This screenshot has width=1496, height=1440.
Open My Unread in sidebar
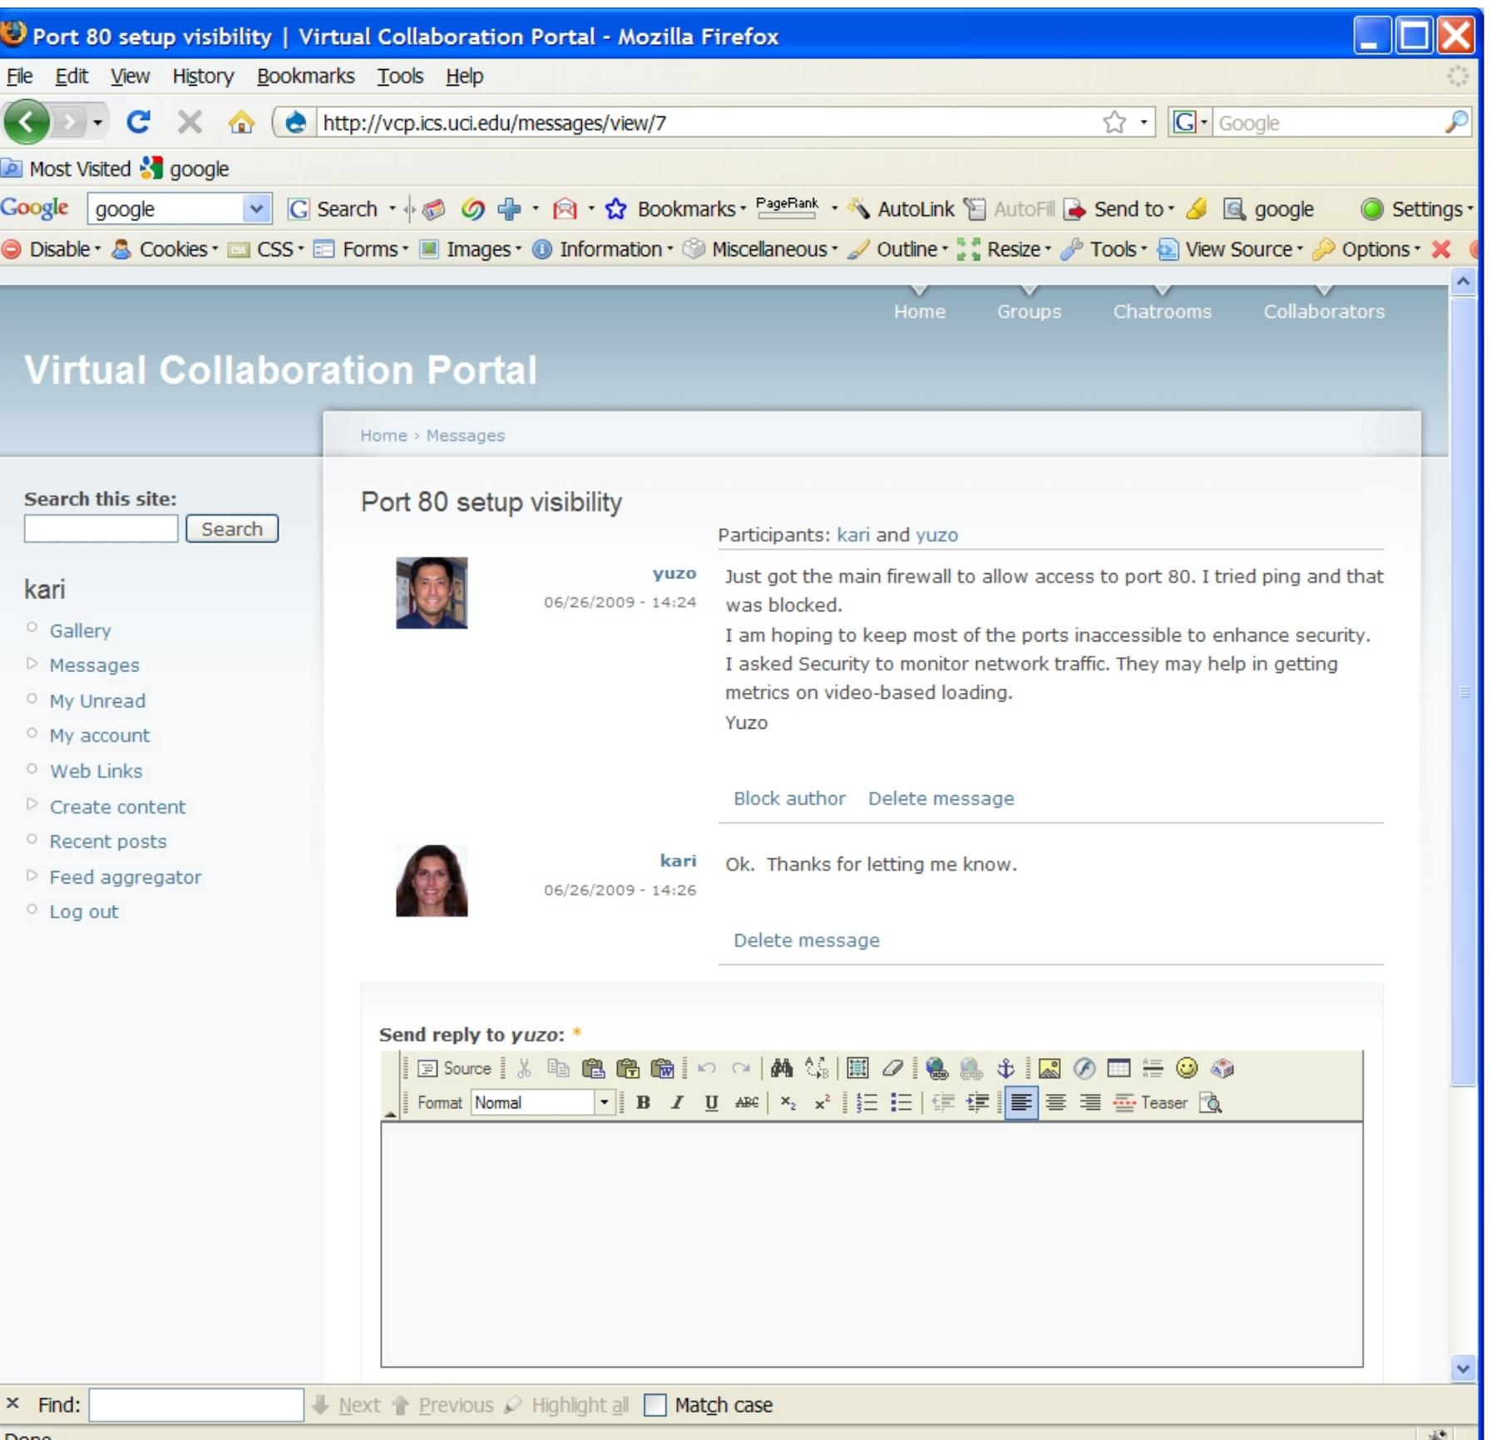click(x=97, y=701)
